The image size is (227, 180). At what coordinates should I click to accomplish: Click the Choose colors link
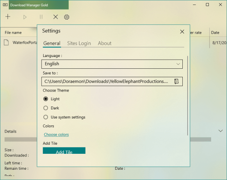pos(56,134)
